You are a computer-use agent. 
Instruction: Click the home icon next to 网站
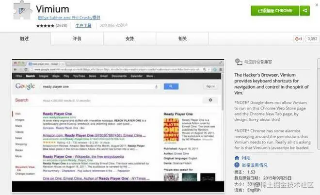tap(237, 158)
